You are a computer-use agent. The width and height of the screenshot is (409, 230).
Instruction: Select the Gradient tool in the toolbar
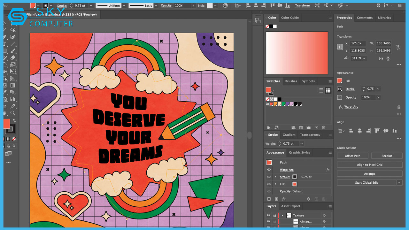click(x=13, y=85)
